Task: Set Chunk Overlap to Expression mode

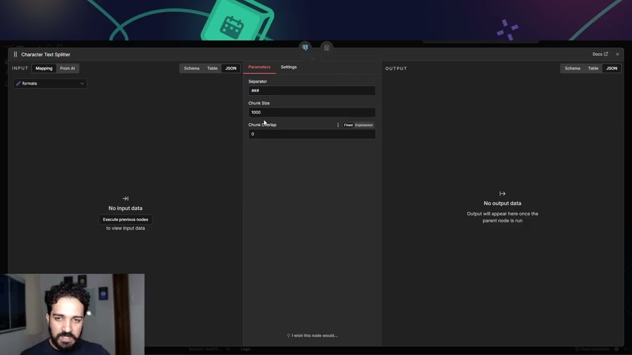Action: click(x=364, y=125)
